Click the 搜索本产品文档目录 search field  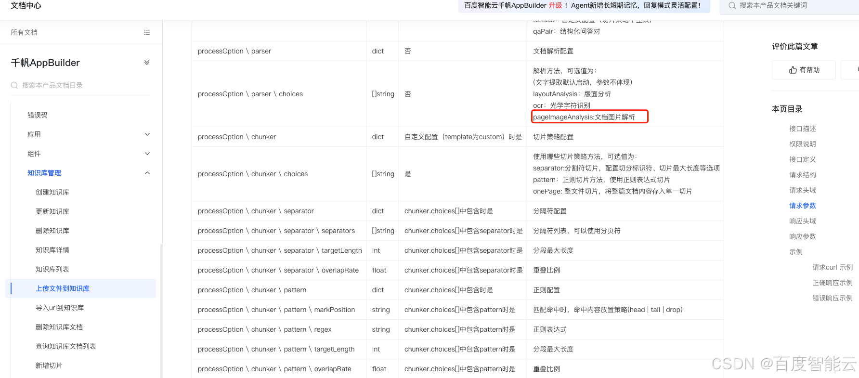pyautogui.click(x=80, y=85)
